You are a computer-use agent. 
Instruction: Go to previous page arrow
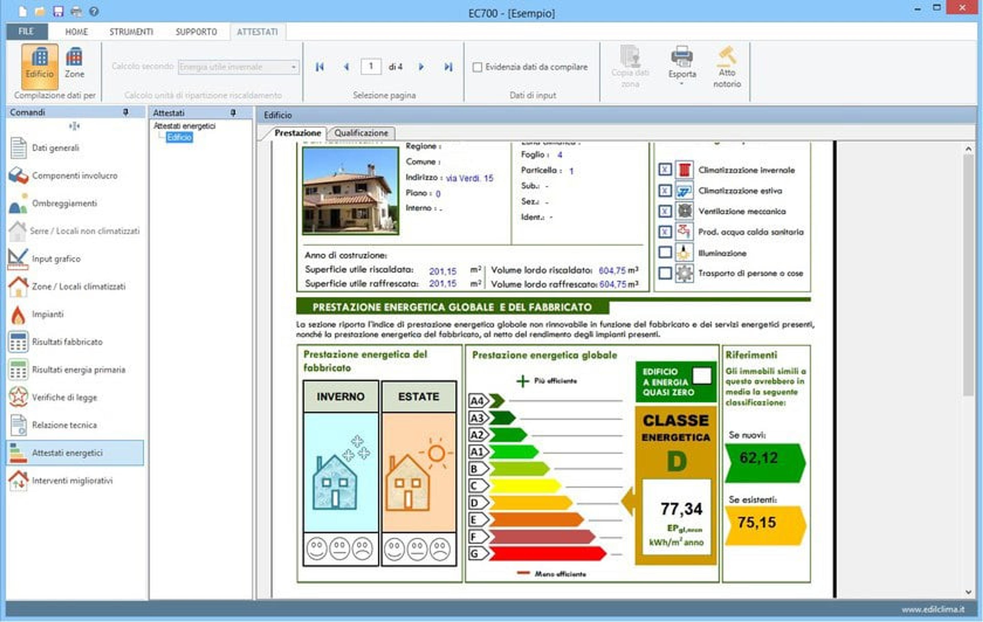(x=346, y=67)
